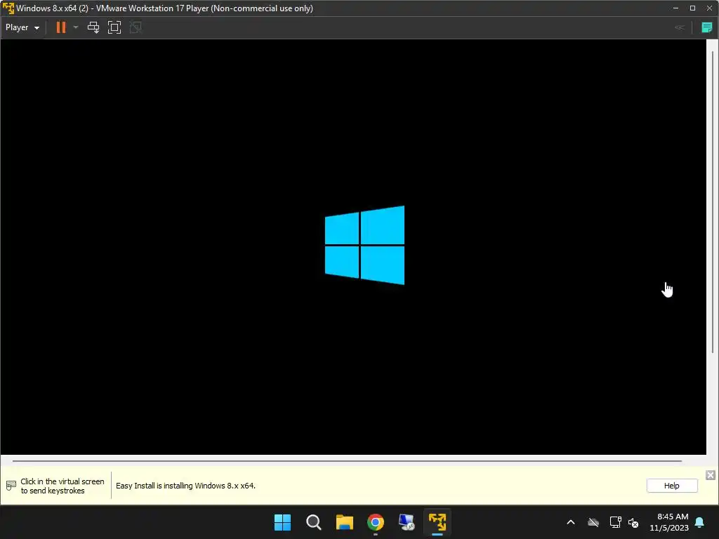Expand the power options dropdown arrow
This screenshot has width=719, height=539.
76,27
